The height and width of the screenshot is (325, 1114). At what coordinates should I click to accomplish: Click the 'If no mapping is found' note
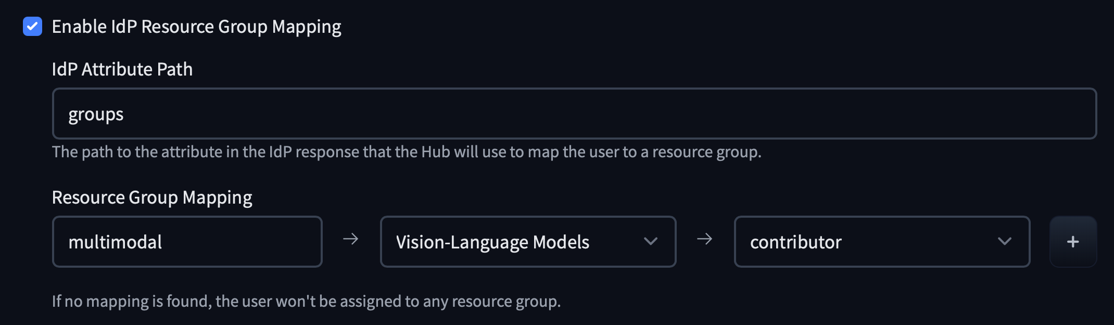pyautogui.click(x=306, y=301)
